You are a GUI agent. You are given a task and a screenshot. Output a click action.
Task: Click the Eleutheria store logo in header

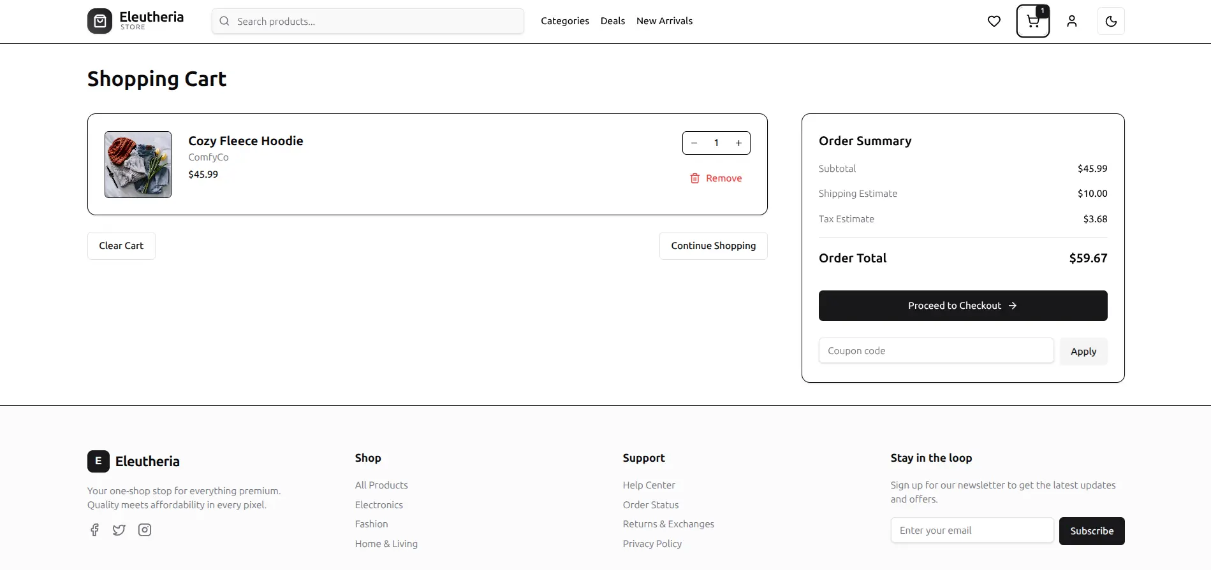tap(136, 21)
